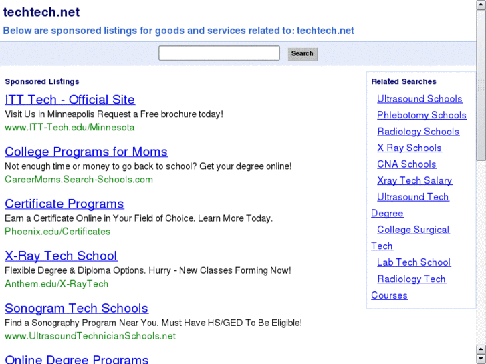
Task: Select Ultrasound Schools related search
Action: pos(419,99)
